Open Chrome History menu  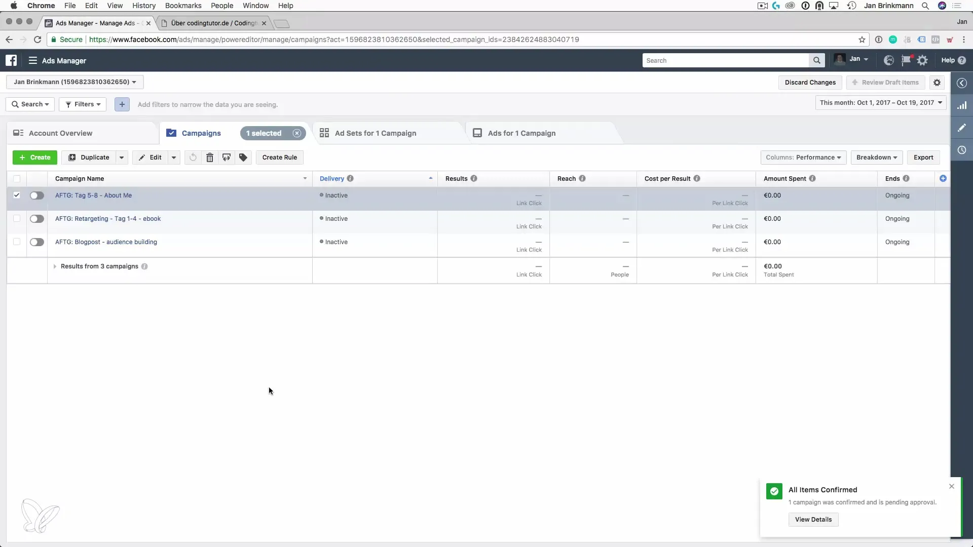144,6
